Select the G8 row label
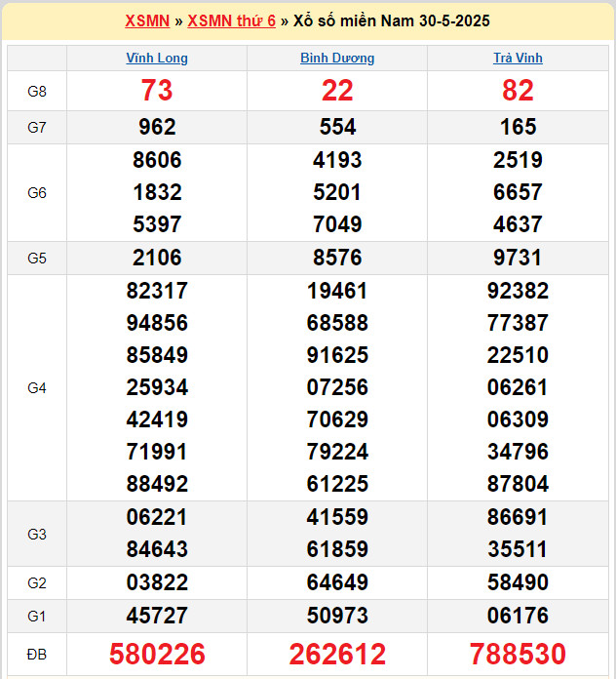This screenshot has width=616, height=679. tap(37, 91)
